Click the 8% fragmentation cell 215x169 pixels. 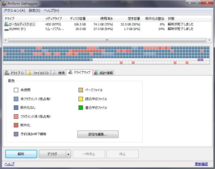click(162, 24)
